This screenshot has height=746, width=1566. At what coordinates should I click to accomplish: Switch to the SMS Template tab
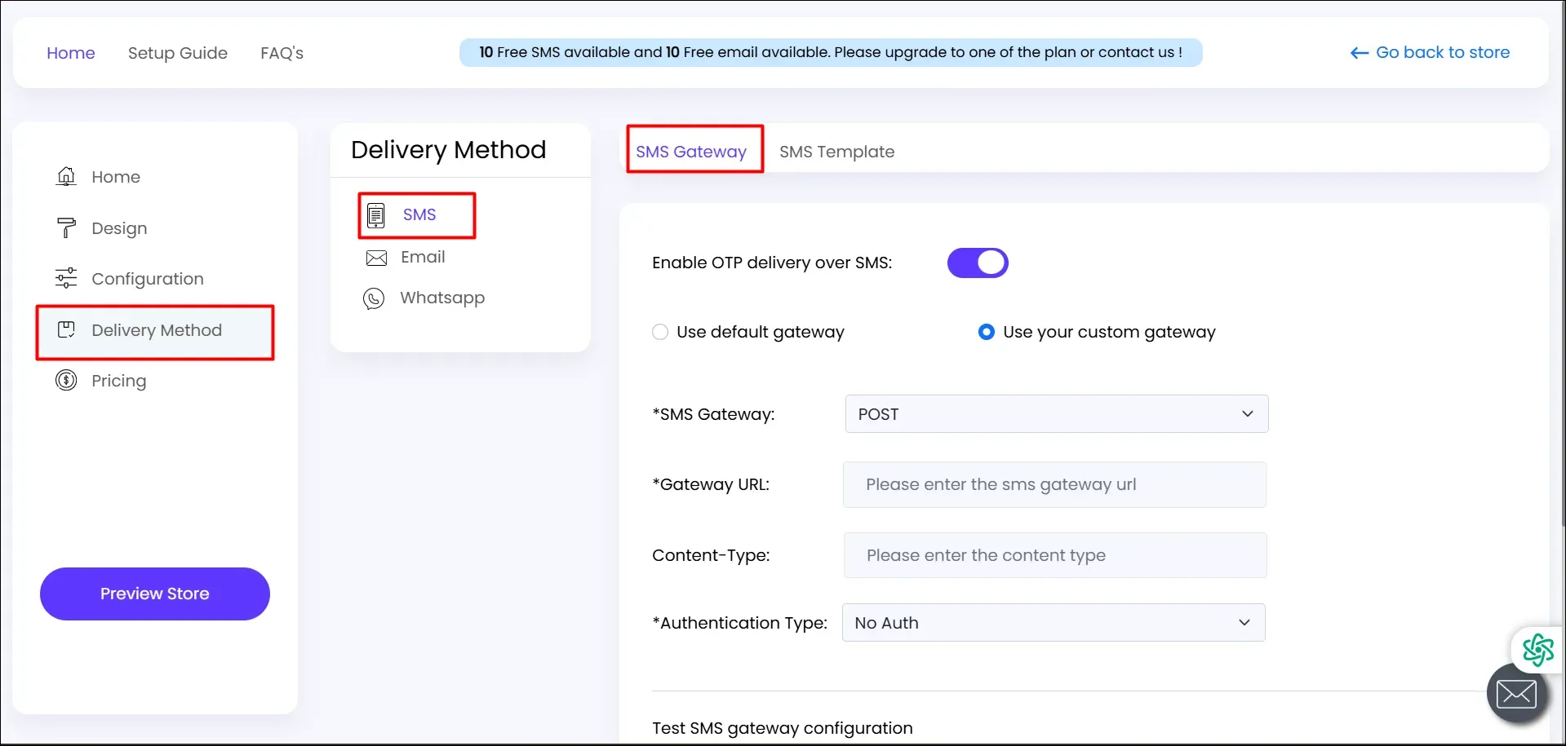pos(836,152)
